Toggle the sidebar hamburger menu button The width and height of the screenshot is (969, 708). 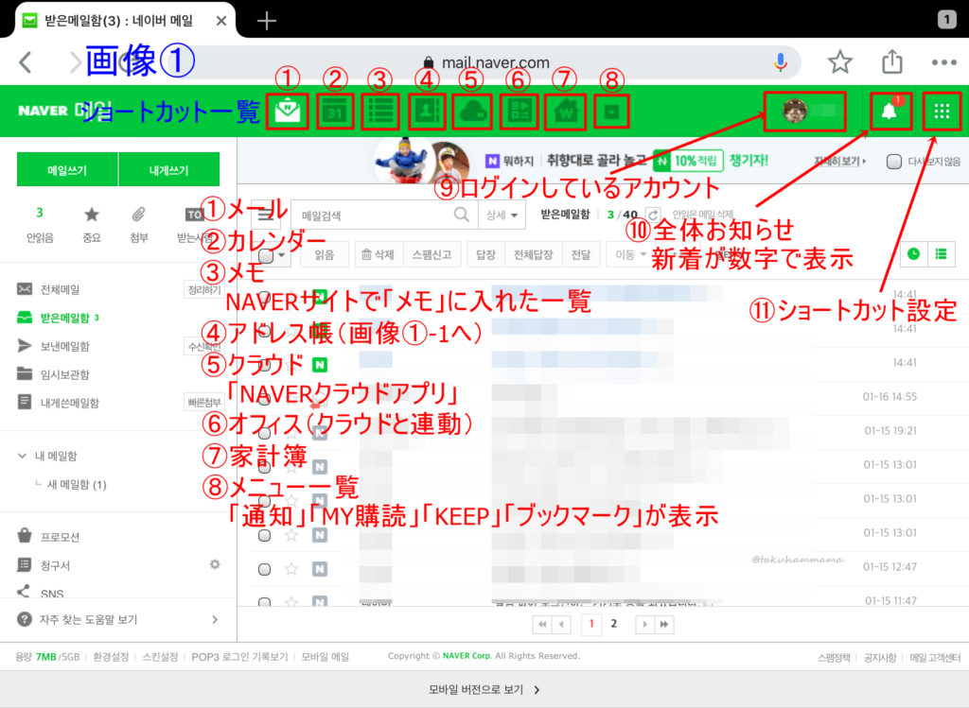266,215
